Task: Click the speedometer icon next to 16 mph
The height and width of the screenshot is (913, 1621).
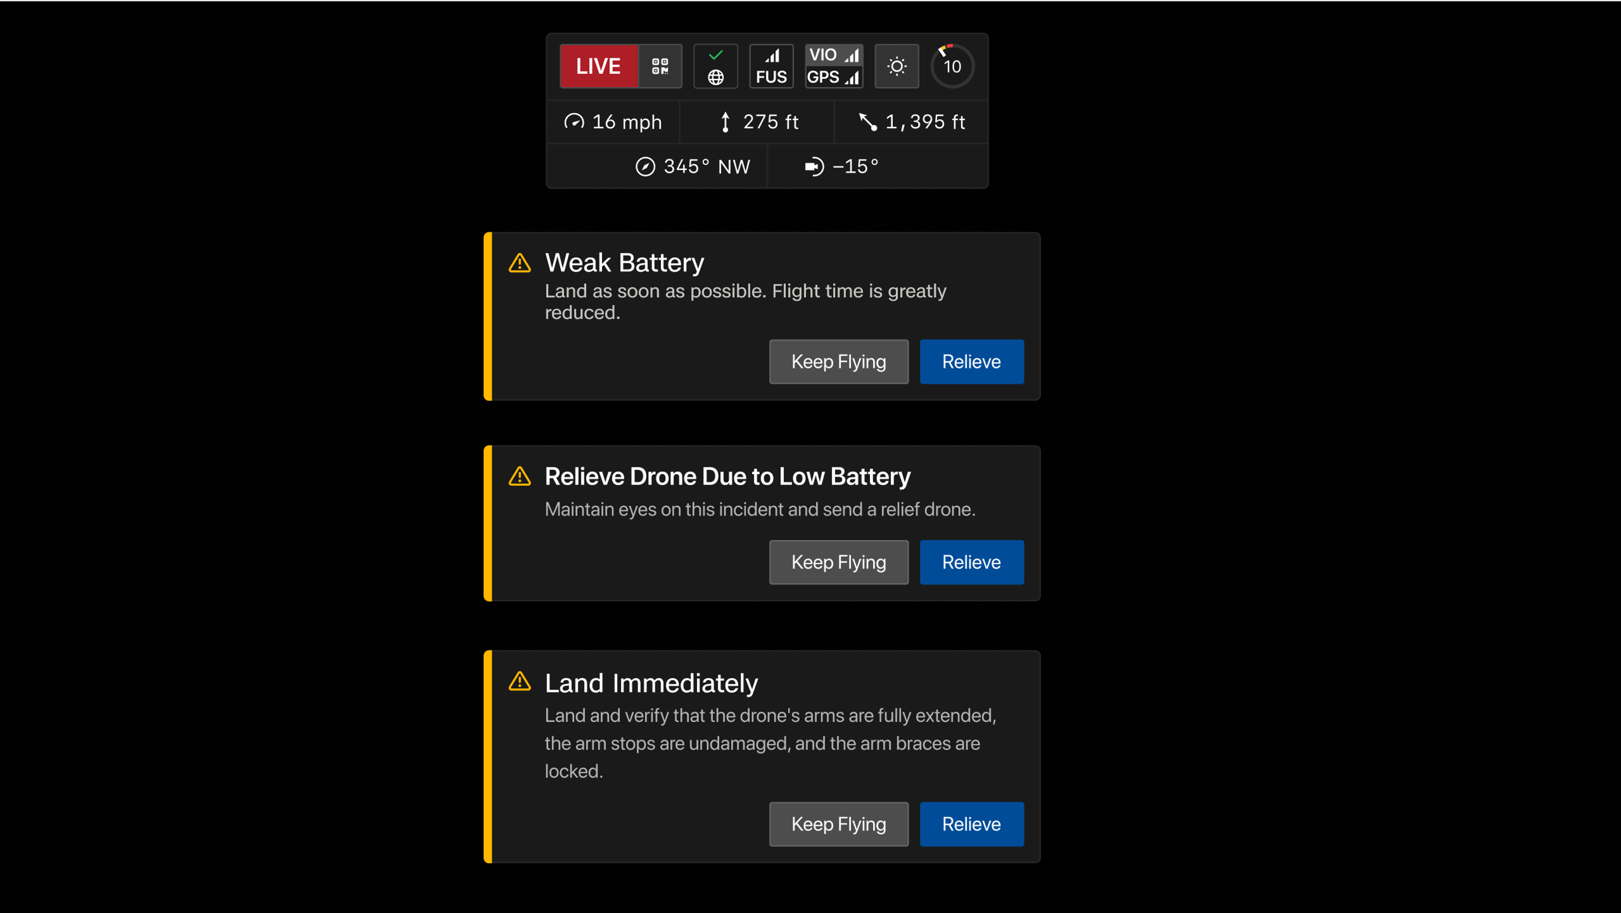Action: click(x=574, y=122)
